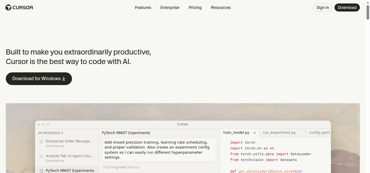Click the Cursor logo in the header

tap(19, 7)
